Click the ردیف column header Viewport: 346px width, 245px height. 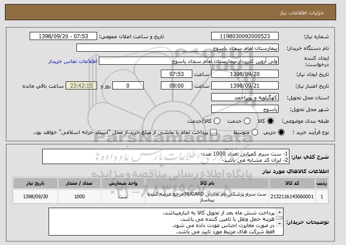click(x=322, y=183)
